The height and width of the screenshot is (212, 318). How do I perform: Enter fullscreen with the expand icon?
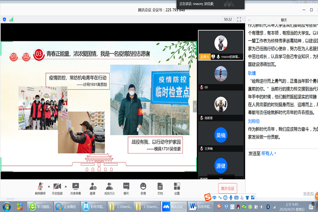point(239,19)
